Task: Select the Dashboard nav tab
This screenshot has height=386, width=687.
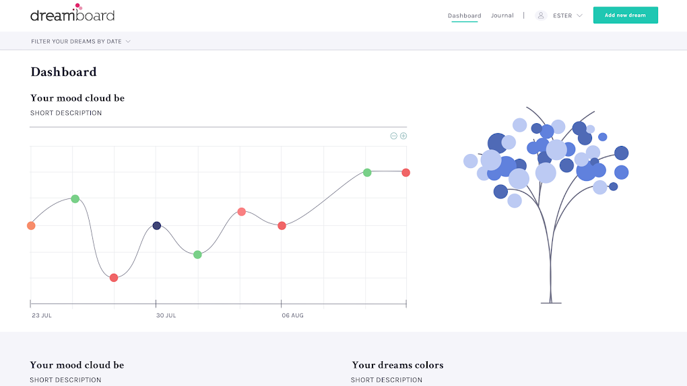Action: [x=465, y=15]
